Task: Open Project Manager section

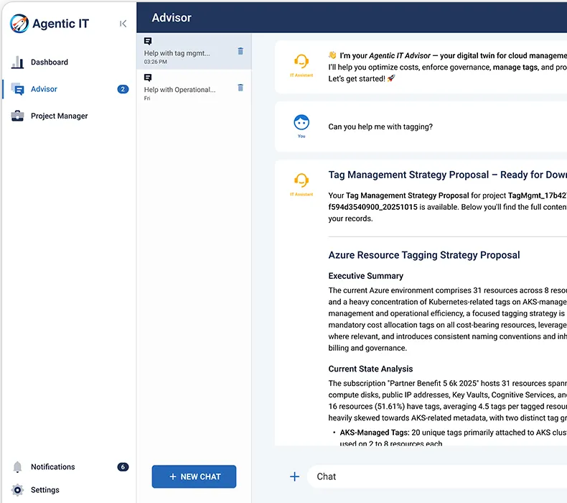Action: 59,116
